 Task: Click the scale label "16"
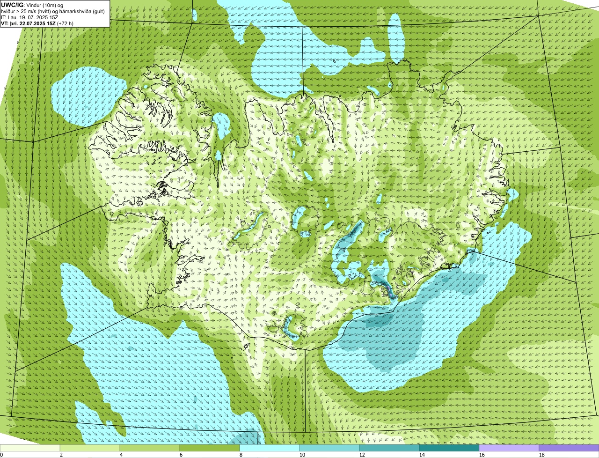click(x=482, y=455)
